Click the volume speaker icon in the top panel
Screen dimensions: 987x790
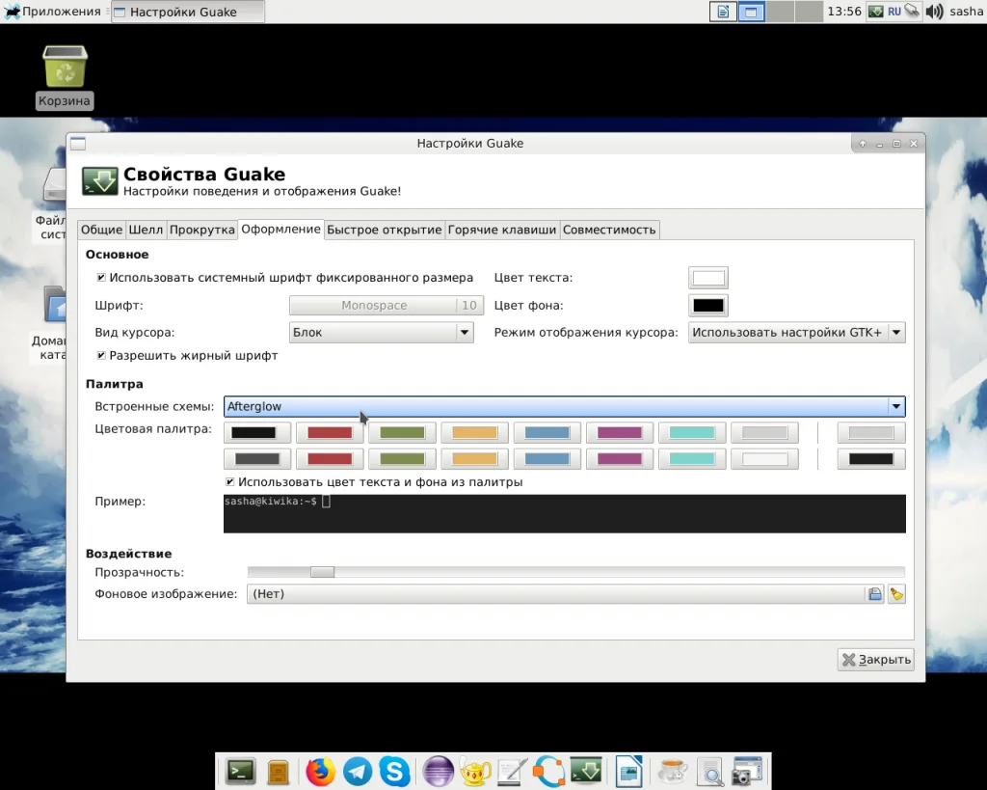tap(934, 12)
